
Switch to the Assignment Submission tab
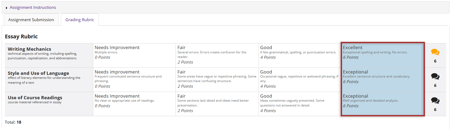point(31,20)
